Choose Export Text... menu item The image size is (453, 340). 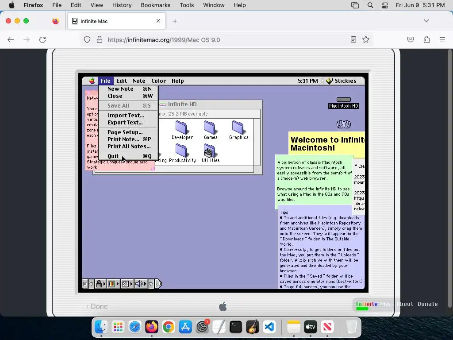point(128,123)
